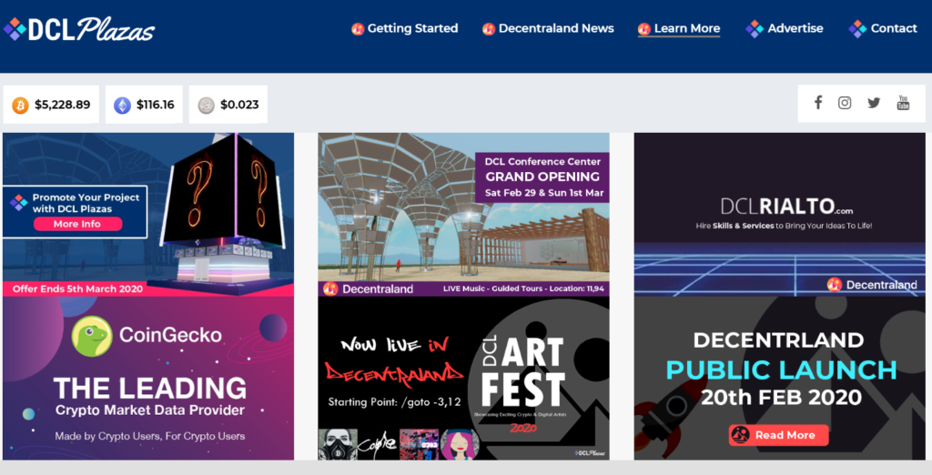Screen dimensions: 932x475
Task: Click the diamond icon beside Contact
Action: coord(857,28)
